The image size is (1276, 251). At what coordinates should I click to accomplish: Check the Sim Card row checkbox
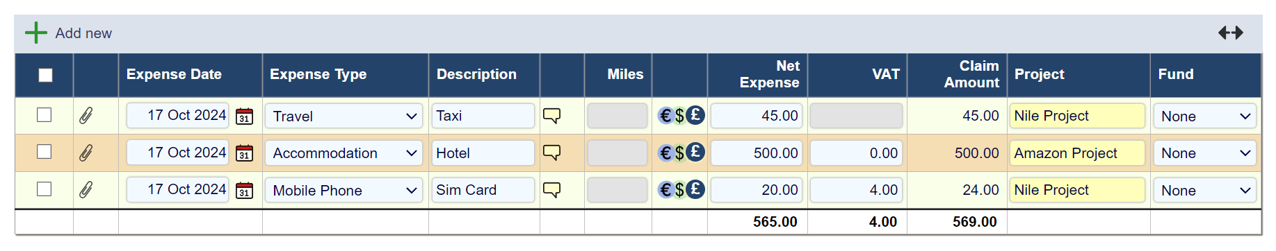[44, 189]
